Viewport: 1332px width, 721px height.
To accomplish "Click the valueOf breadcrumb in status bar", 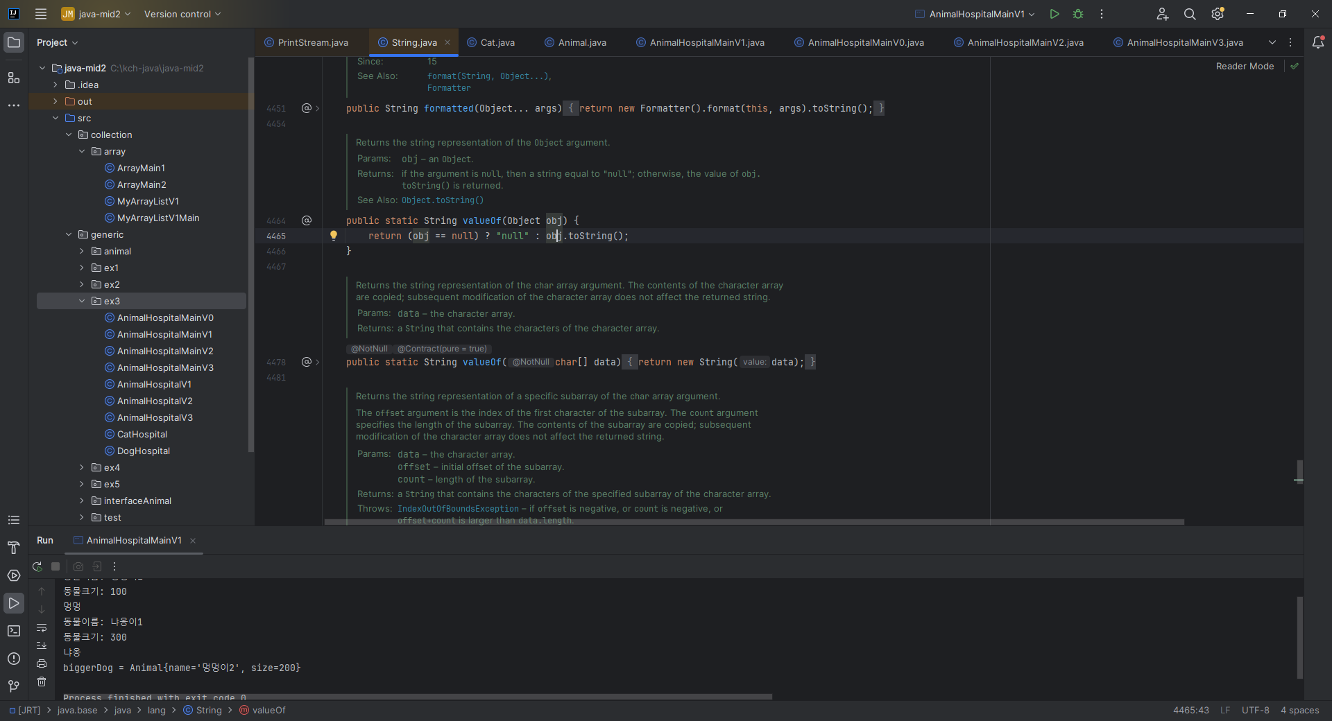I will [x=262, y=710].
